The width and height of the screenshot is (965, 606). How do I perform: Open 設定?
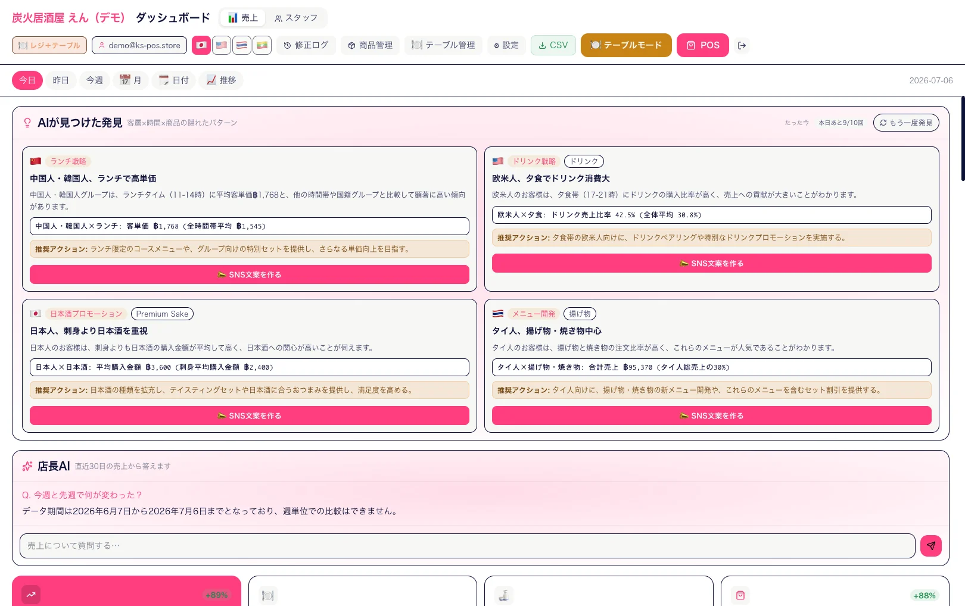(x=506, y=45)
